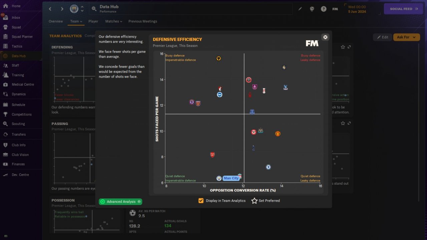Open the Medical Centre
Viewport: 427px width, 240px height.
pyautogui.click(x=23, y=85)
